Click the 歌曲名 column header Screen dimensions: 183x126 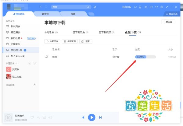coord(56,50)
